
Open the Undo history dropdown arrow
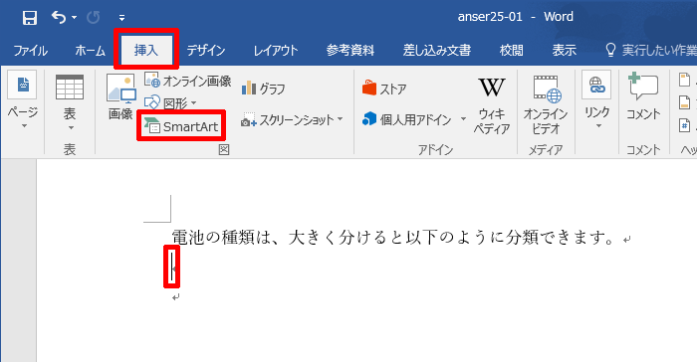pyautogui.click(x=75, y=18)
